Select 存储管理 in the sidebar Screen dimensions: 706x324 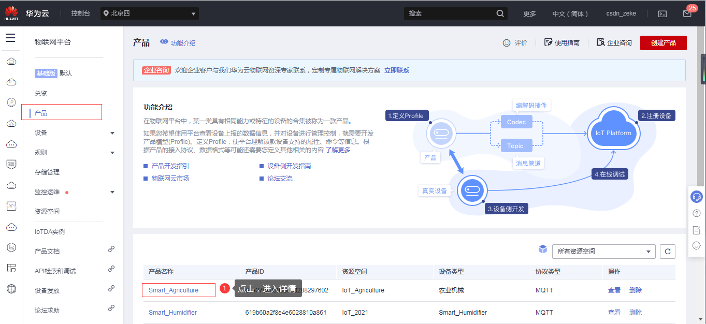coord(47,172)
